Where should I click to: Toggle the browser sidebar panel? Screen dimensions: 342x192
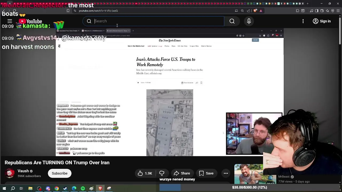(x=317, y=11)
